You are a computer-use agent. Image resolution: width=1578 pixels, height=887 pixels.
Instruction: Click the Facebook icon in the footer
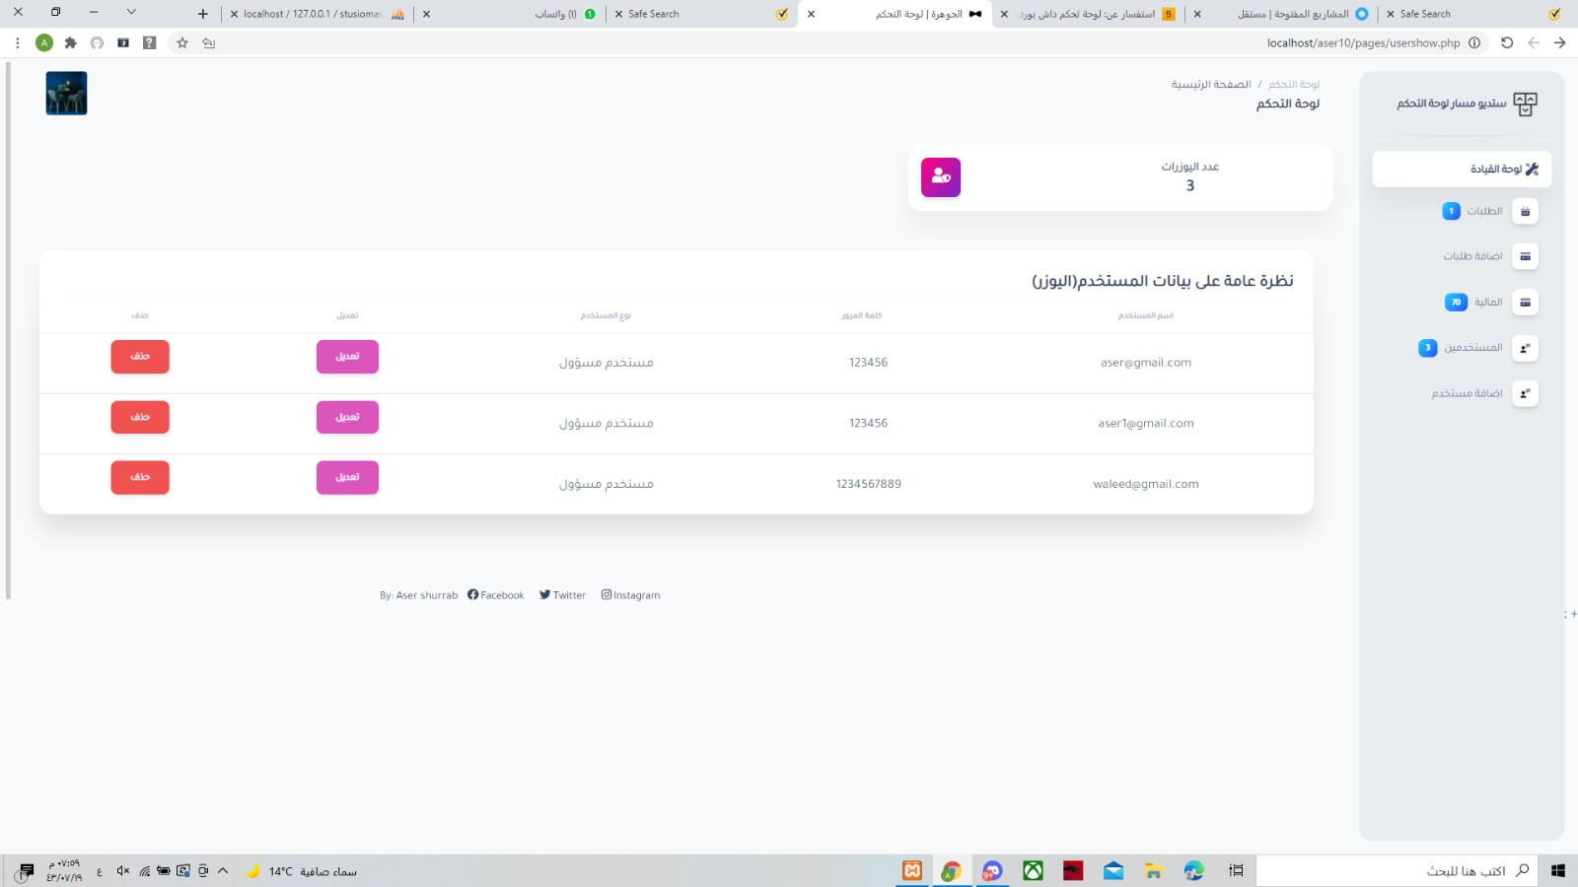472,594
